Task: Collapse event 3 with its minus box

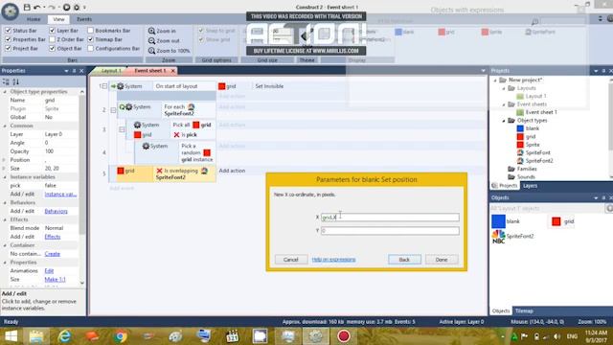Action: (122, 129)
